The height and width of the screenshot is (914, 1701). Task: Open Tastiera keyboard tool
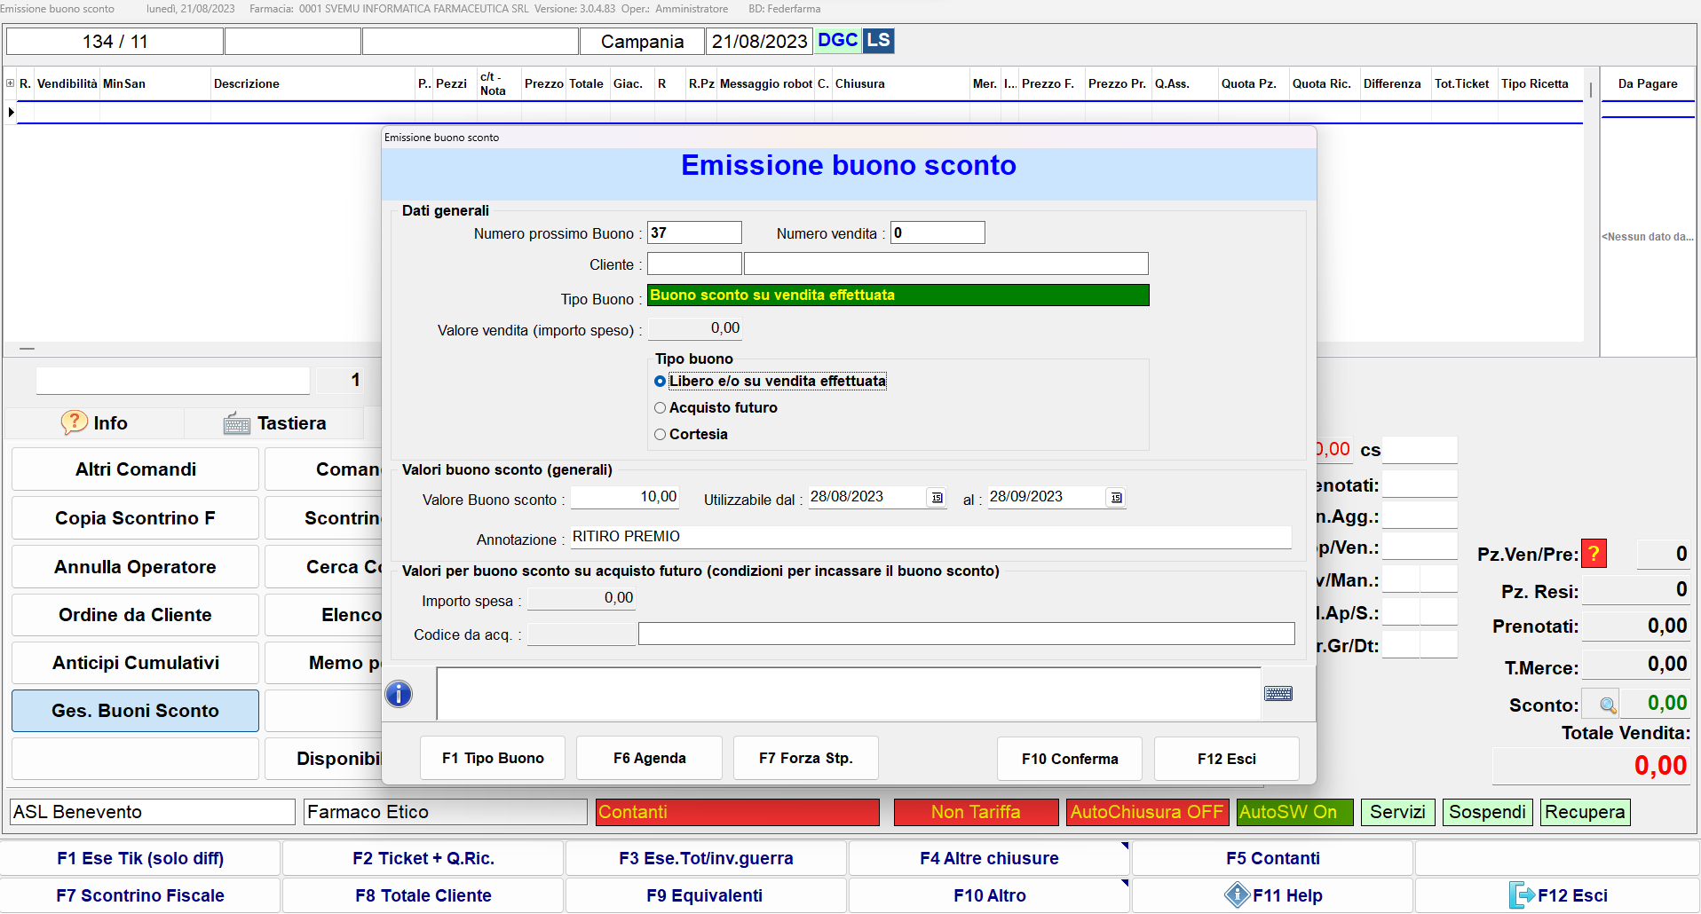275,423
